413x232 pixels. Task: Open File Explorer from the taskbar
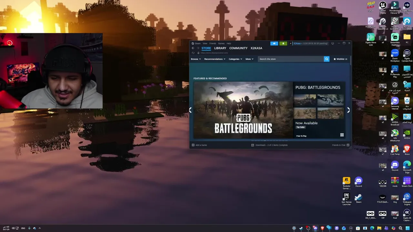tap(379, 228)
